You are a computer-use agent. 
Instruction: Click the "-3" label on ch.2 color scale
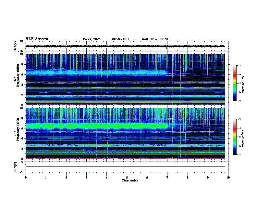pyautogui.click(x=239, y=119)
